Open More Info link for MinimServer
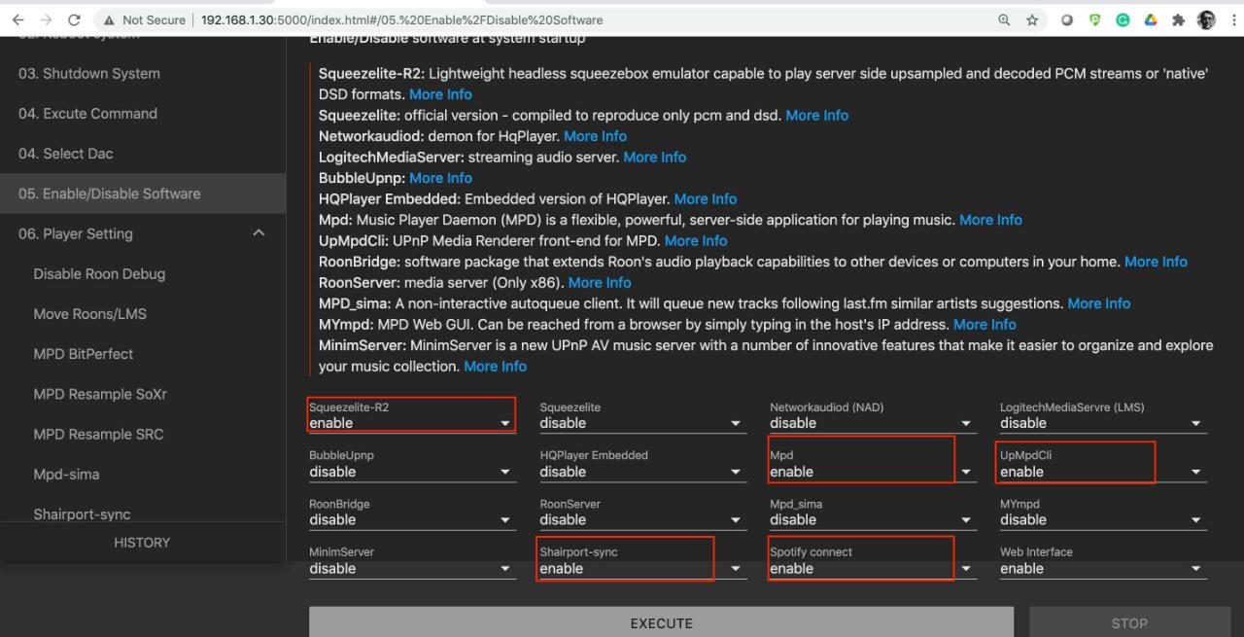 [x=495, y=366]
